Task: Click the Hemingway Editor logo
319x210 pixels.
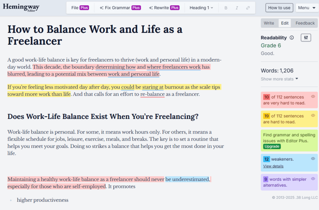Action: (x=21, y=7)
